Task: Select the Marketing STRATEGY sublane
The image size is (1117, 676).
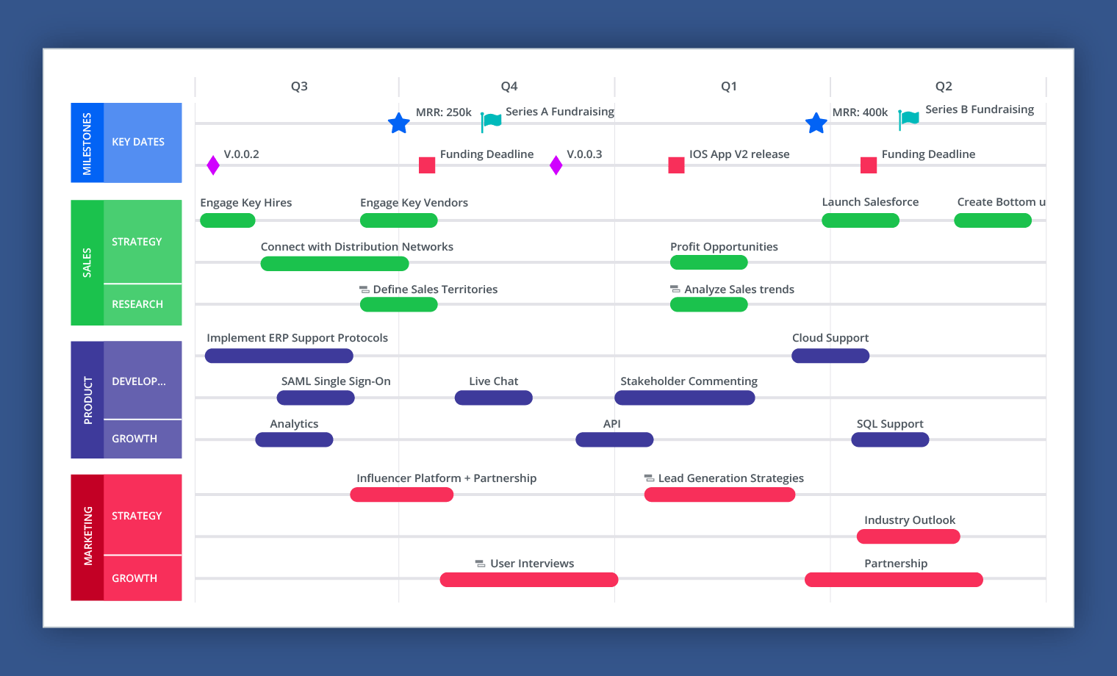Action: [143, 515]
